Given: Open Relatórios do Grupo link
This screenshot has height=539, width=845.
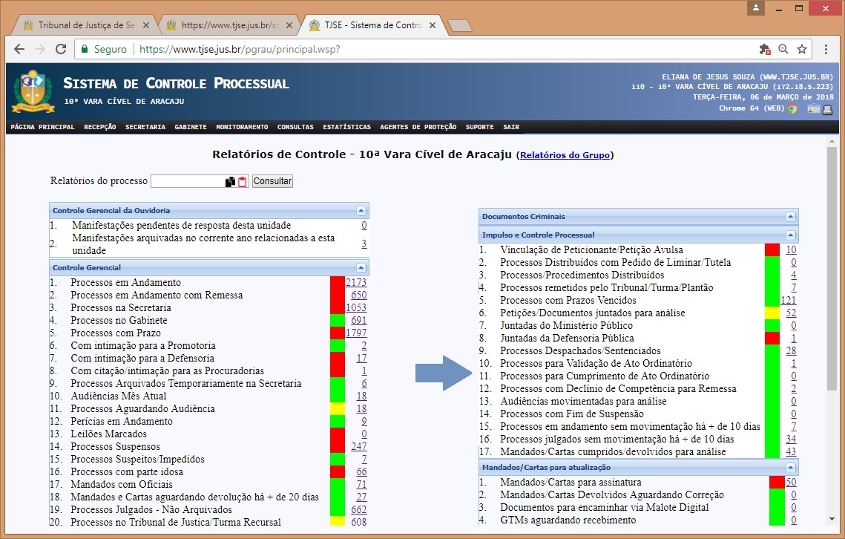Looking at the screenshot, I should point(565,155).
